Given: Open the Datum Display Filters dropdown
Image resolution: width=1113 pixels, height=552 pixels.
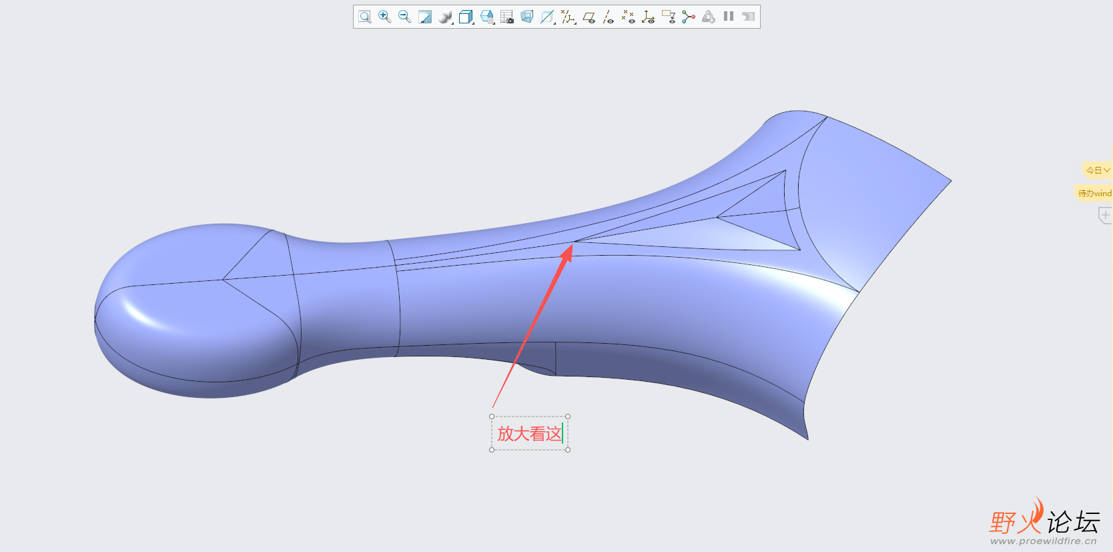Looking at the screenshot, I should [569, 17].
